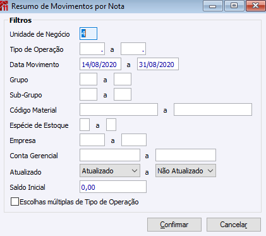Close the Resumo de Movimentos por Nota window
This screenshot has width=266, height=236.
click(x=256, y=6)
